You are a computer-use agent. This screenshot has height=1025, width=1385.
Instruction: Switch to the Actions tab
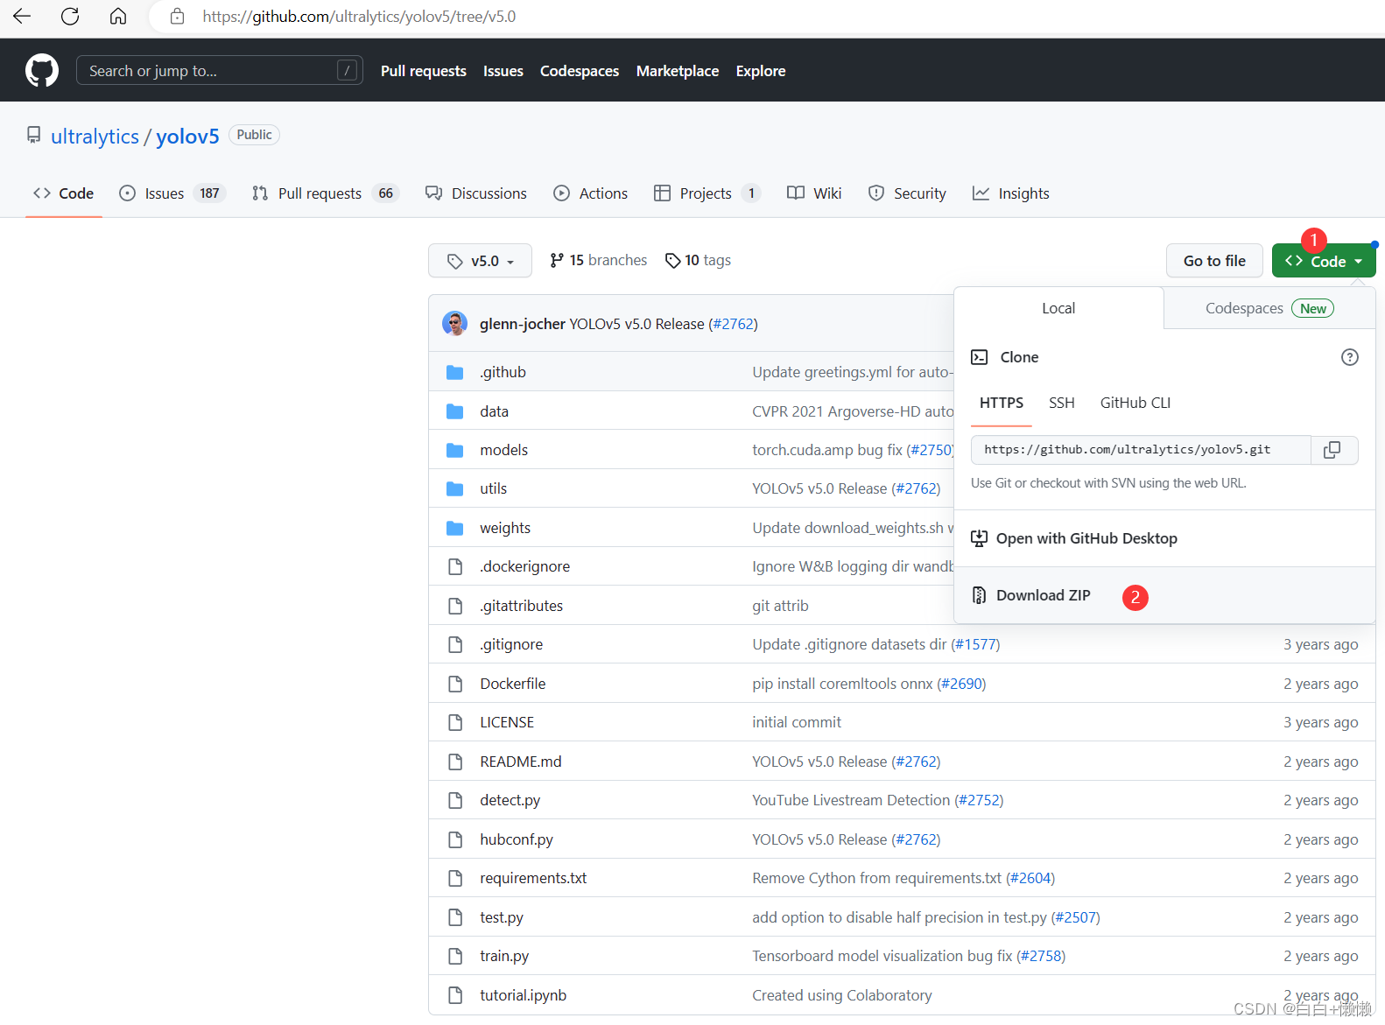(x=591, y=193)
